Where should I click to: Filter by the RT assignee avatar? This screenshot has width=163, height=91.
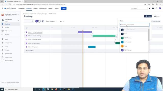pos(37,21)
